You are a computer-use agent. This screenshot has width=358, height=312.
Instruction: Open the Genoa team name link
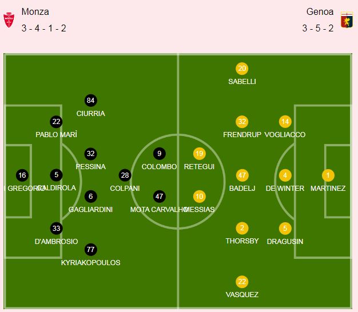[x=320, y=12]
